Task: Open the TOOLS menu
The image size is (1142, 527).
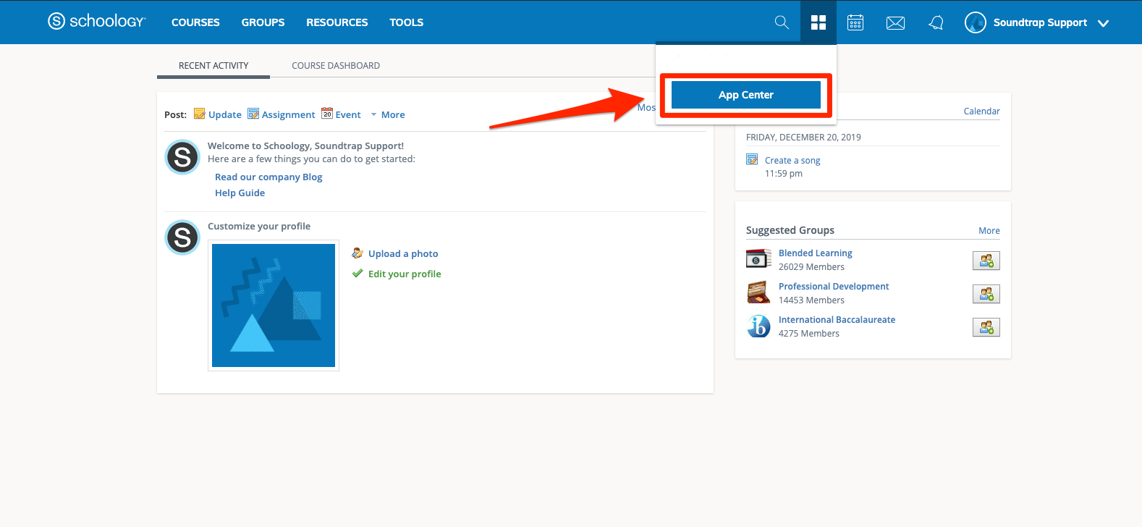Action: (x=407, y=22)
